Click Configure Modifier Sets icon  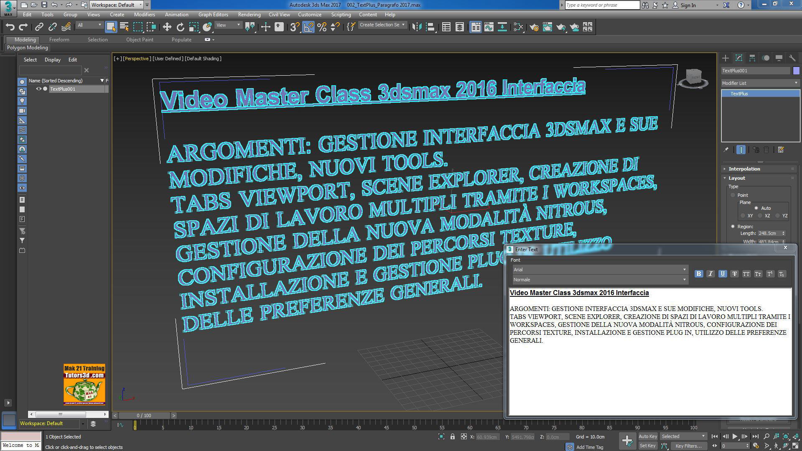tap(781, 150)
